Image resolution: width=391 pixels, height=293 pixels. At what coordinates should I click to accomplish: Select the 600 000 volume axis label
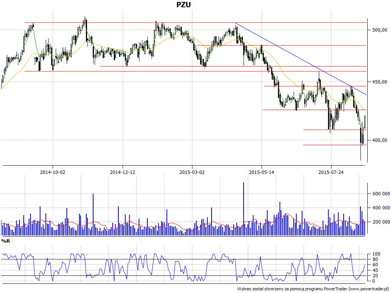coord(381,194)
